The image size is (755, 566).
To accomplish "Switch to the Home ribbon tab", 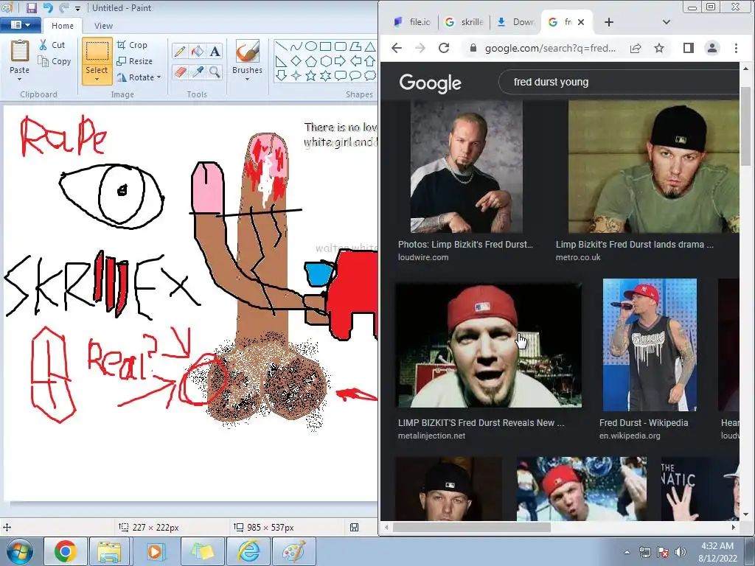I will pos(63,26).
